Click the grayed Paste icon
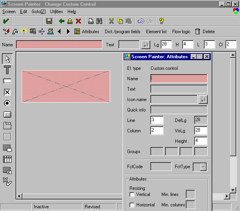 coord(129,21)
